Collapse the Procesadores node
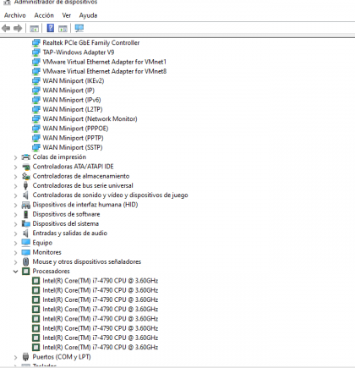 click(x=15, y=272)
